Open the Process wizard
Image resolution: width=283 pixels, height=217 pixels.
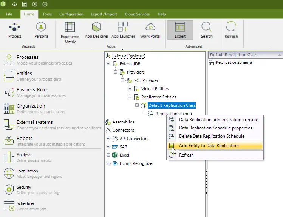[x=15, y=30]
